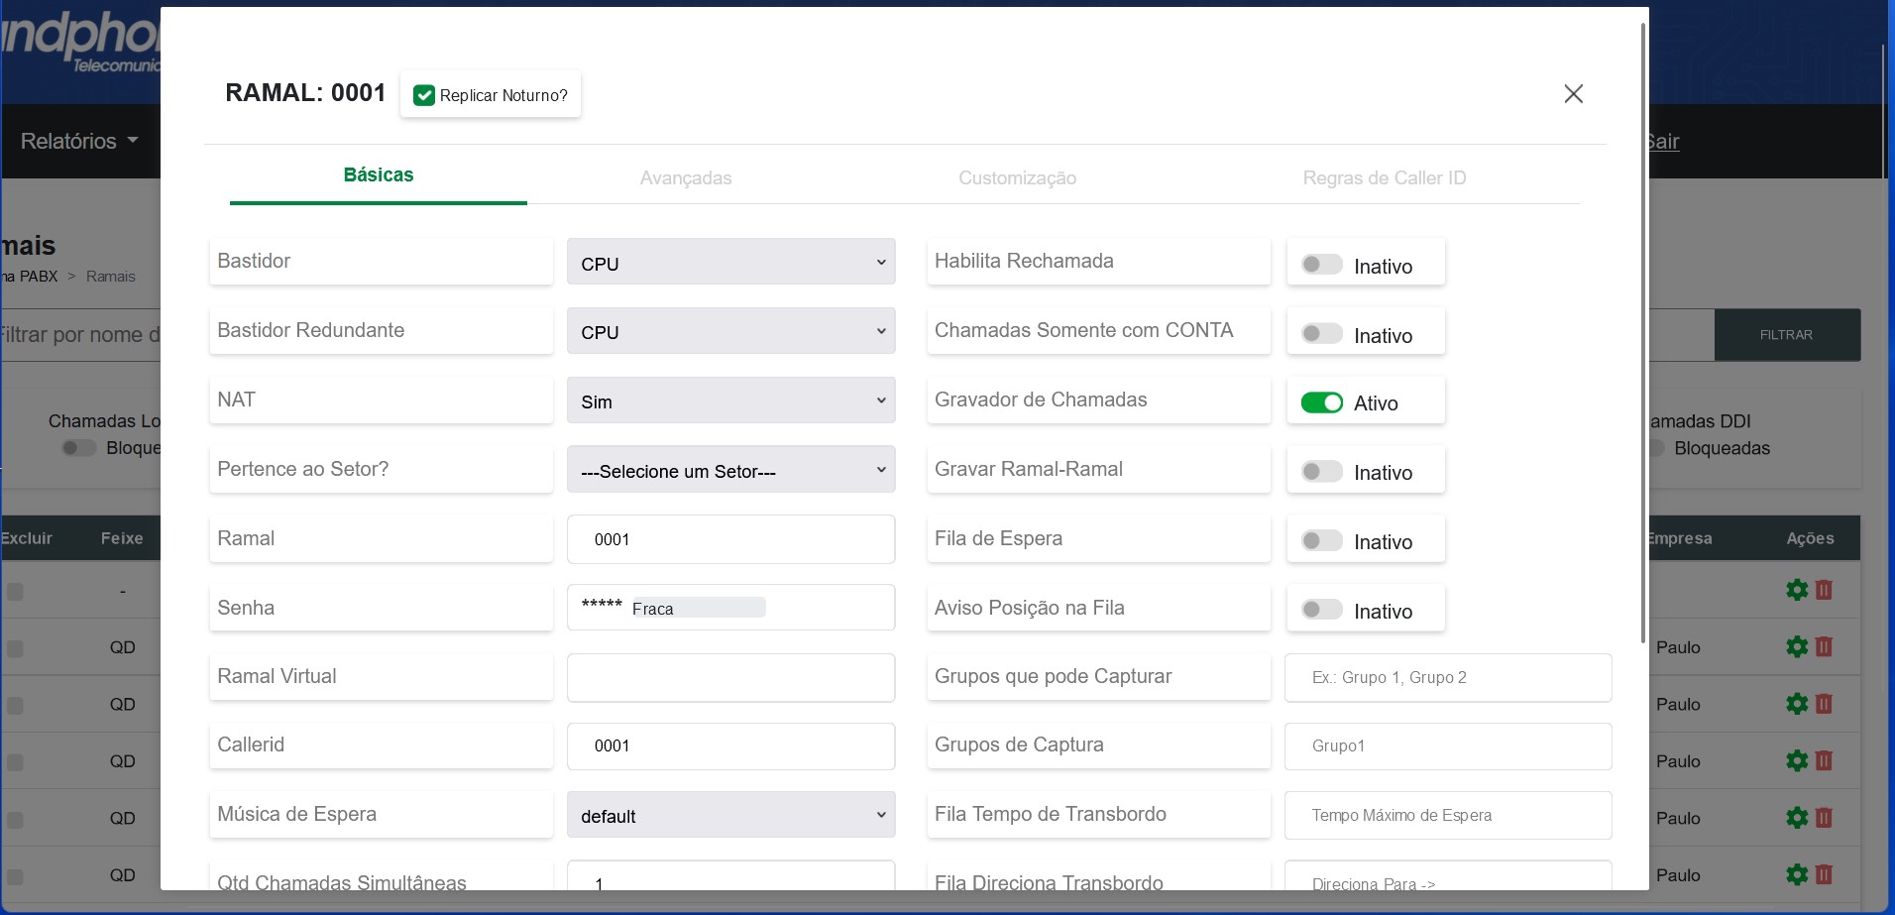This screenshot has height=915, width=1895.
Task: Click the trash icon on the last visible row
Action: coord(1824,875)
